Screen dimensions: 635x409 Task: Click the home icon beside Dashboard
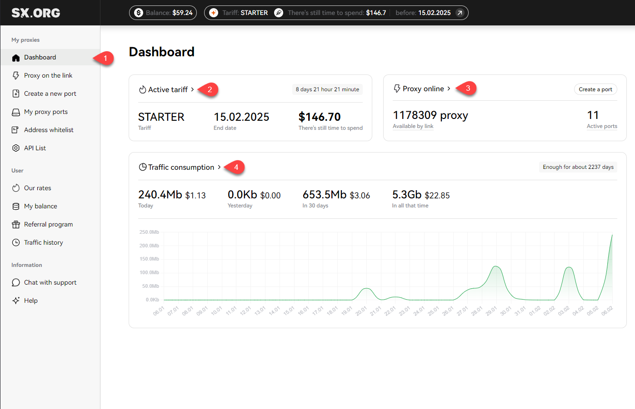point(15,57)
